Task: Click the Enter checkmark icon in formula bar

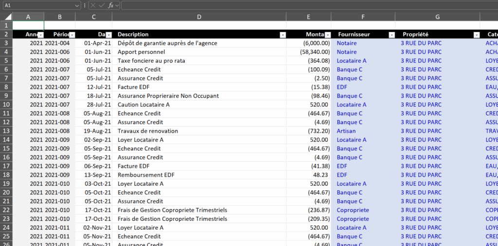Action: tap(102, 5)
